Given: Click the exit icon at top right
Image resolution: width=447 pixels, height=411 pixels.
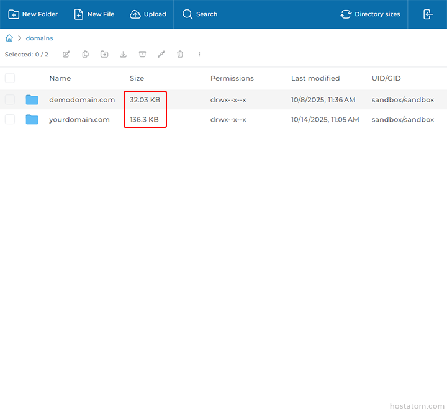Looking at the screenshot, I should click(428, 14).
